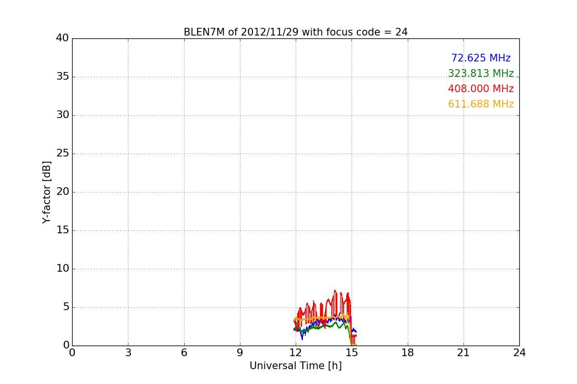Click the y-axis tick label 25
This screenshot has width=577, height=384.
pyautogui.click(x=63, y=154)
